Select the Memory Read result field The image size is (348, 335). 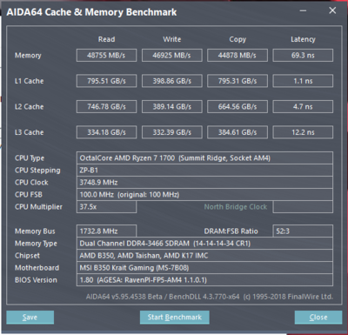pyautogui.click(x=106, y=56)
